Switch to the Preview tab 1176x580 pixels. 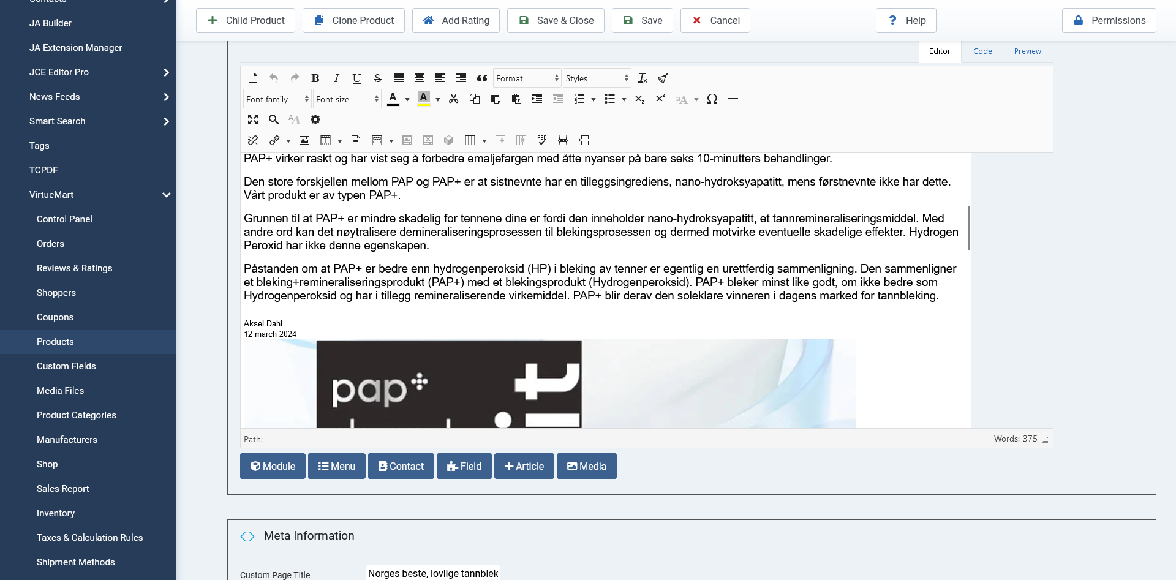1027,51
